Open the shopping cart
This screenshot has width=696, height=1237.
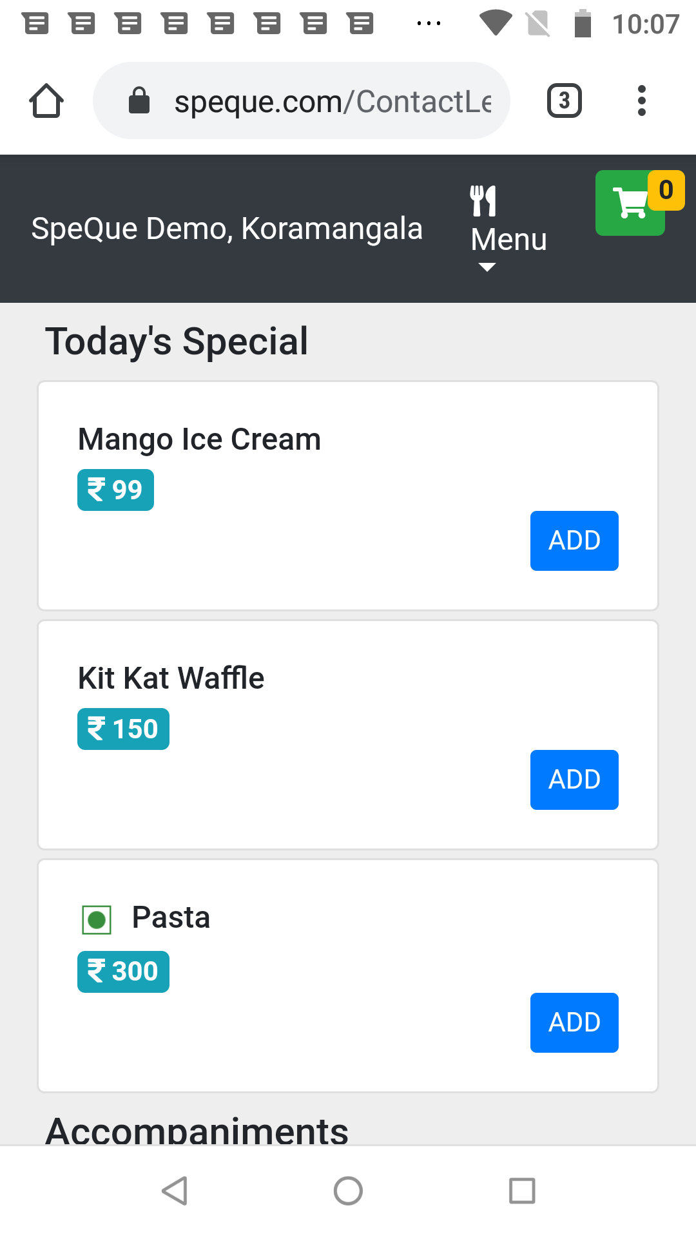click(630, 204)
